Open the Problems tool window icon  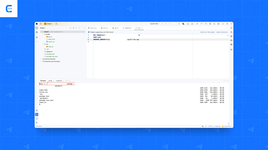(37, 119)
